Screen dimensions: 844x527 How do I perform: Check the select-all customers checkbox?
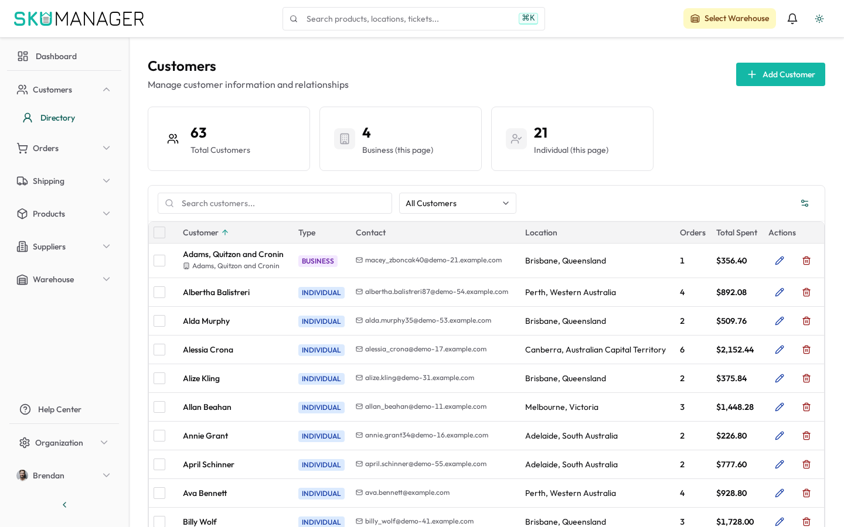coord(159,232)
